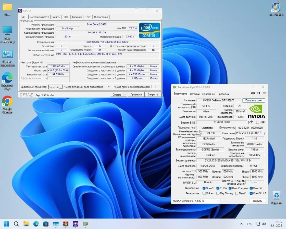Select the Ace Utilities desktop shortcut

point(277,9)
